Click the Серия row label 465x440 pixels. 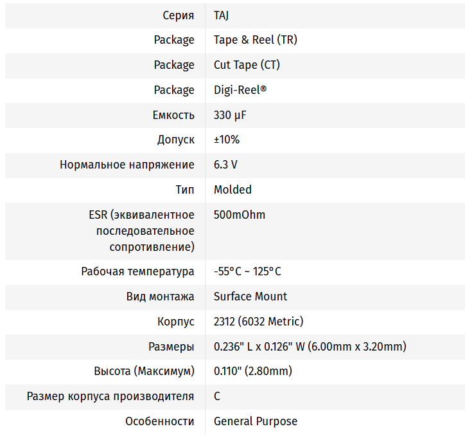coord(179,15)
